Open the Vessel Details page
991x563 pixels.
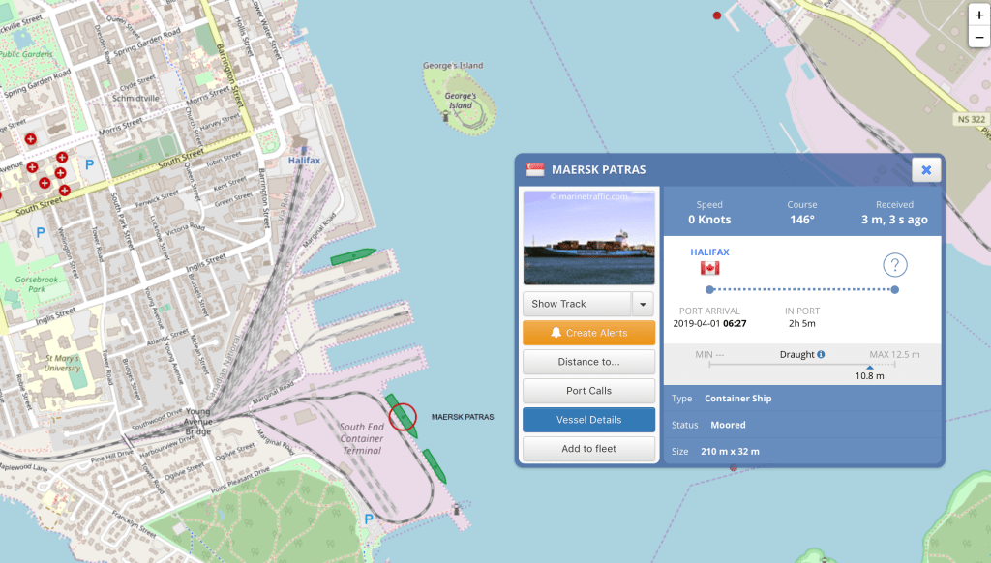point(588,420)
